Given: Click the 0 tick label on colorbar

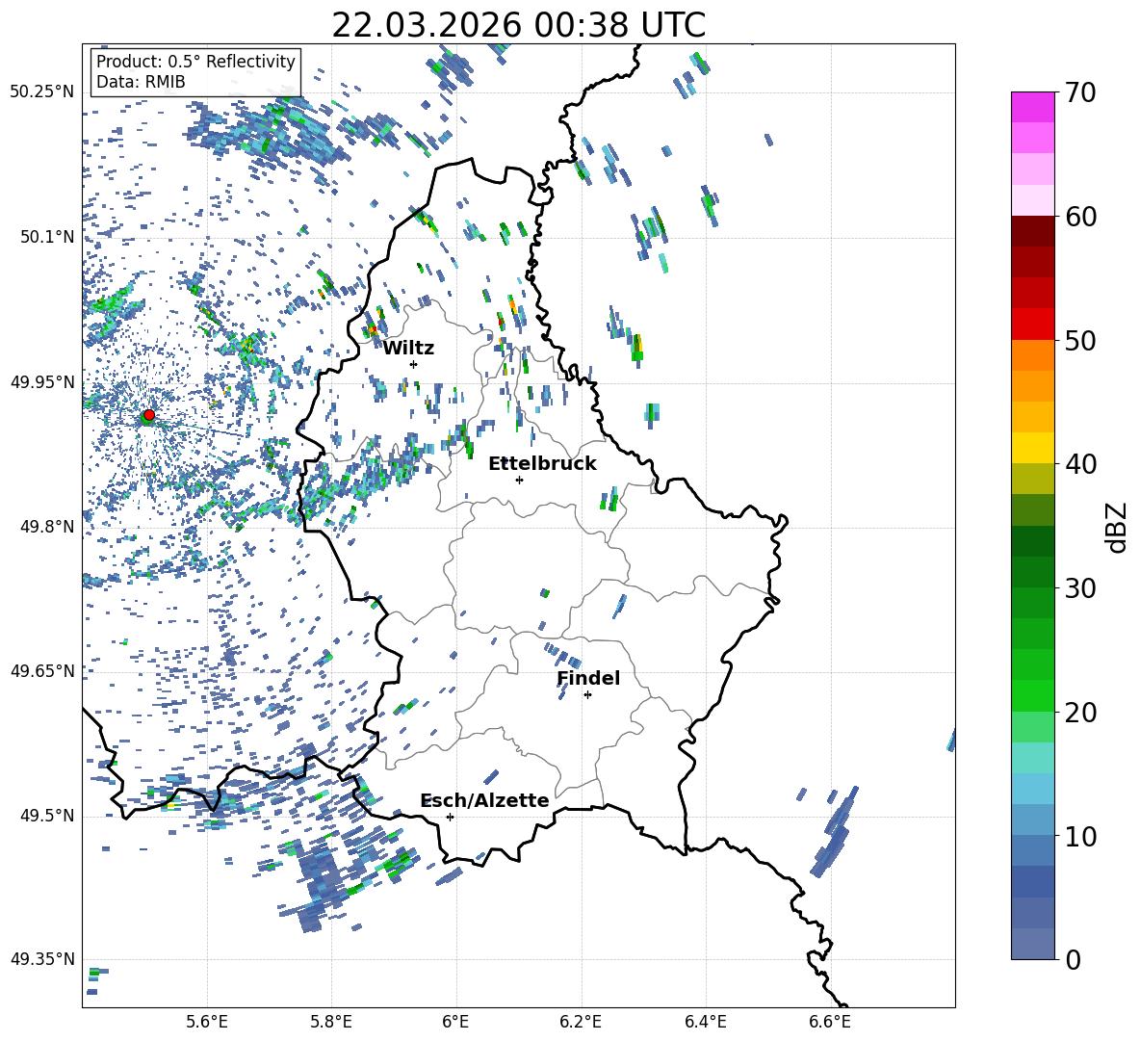Looking at the screenshot, I should tap(1073, 959).
